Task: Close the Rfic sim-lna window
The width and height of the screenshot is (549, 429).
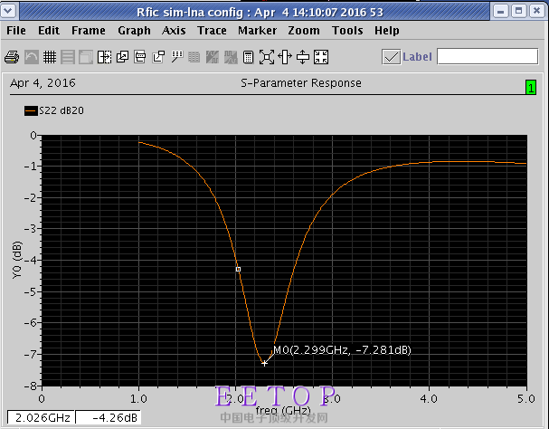Action: (536, 11)
